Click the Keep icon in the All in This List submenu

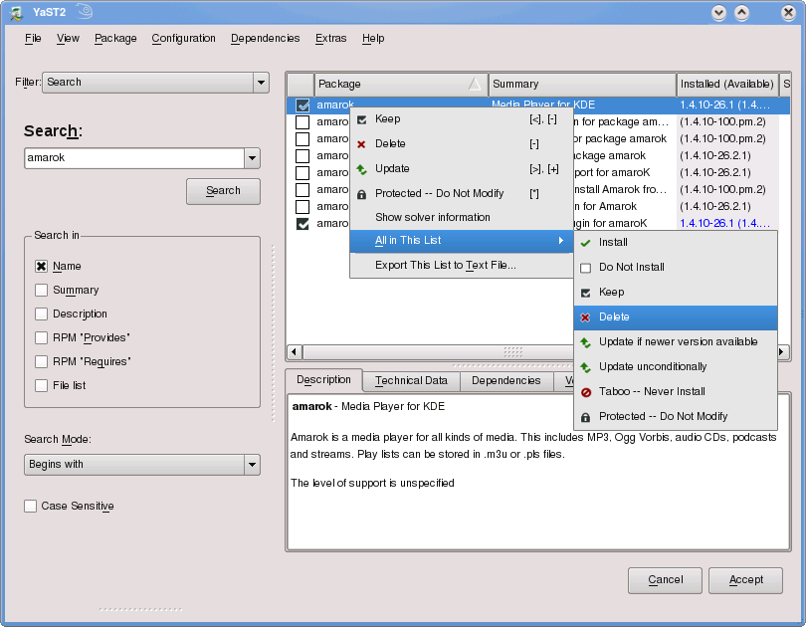coord(585,293)
